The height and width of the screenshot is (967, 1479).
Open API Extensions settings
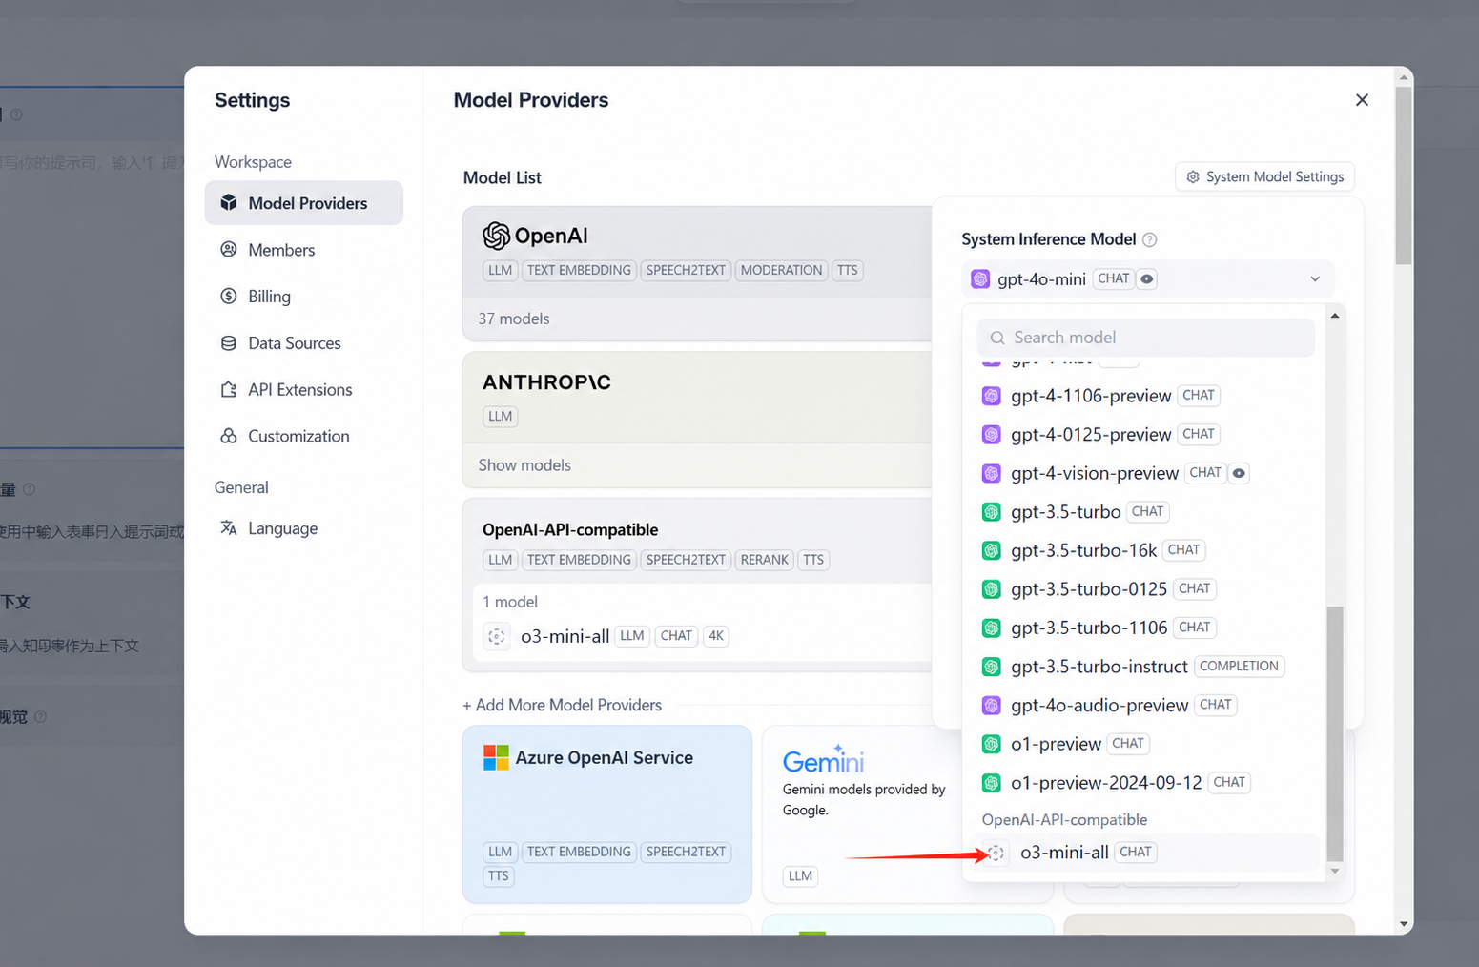(x=304, y=389)
